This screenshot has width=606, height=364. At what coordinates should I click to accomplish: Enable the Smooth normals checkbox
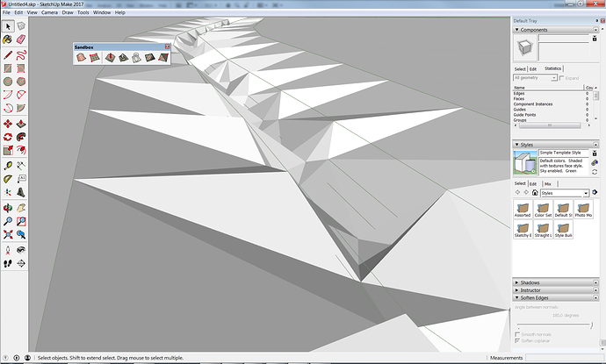tap(517, 334)
